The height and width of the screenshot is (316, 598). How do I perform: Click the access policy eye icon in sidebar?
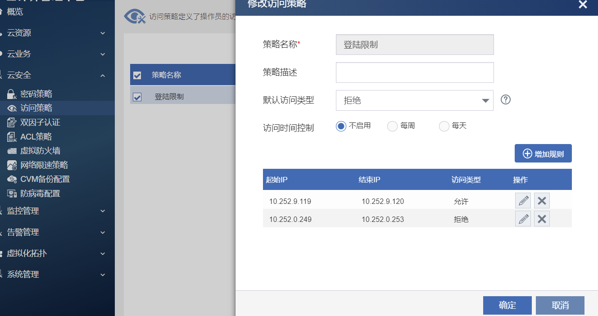12,108
